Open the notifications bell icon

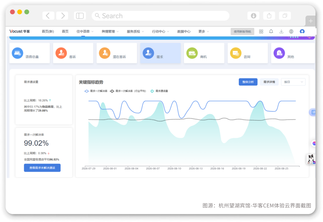271,31
